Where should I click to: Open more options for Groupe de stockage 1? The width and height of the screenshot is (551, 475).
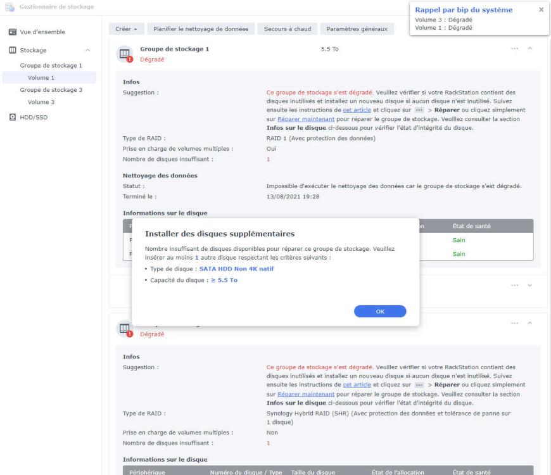point(514,49)
